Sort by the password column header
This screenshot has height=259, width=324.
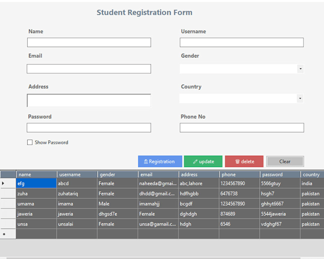[280, 175]
